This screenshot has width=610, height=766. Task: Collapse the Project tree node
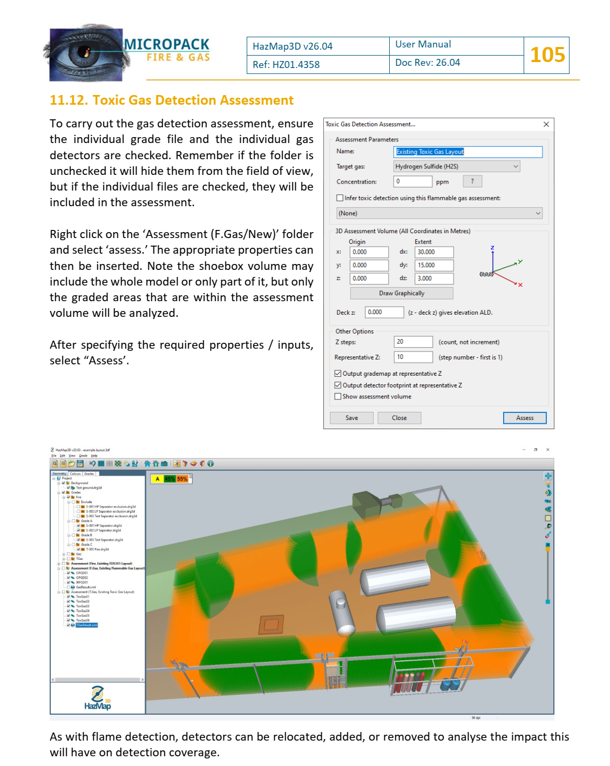(x=53, y=478)
